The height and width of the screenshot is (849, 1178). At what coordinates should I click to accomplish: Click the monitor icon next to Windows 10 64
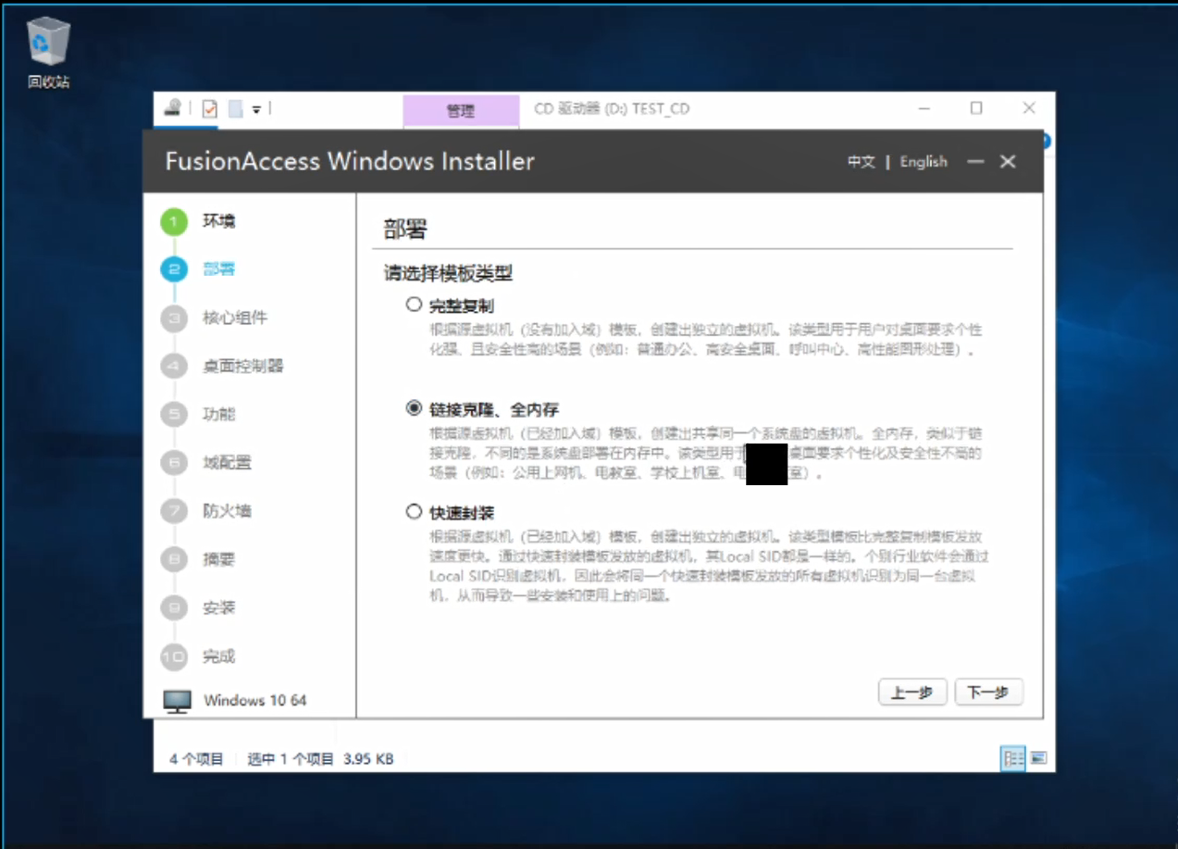click(x=176, y=700)
